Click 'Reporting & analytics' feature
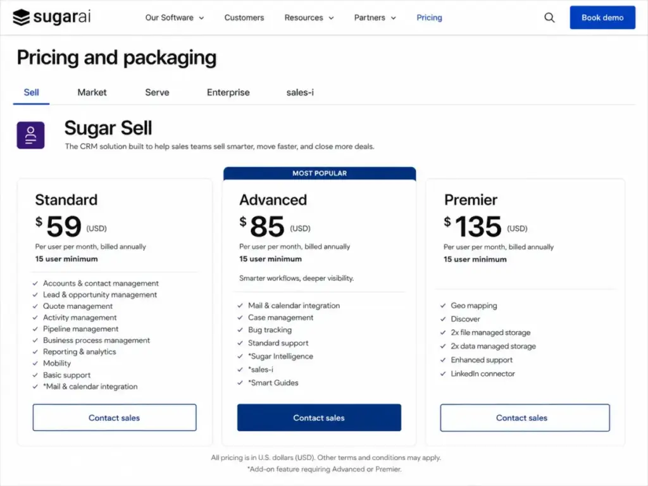 (79, 352)
